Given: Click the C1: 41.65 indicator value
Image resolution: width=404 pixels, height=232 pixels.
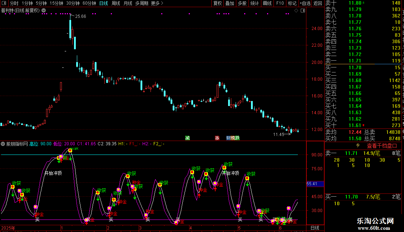Looking at the screenshot, I should (x=86, y=144).
